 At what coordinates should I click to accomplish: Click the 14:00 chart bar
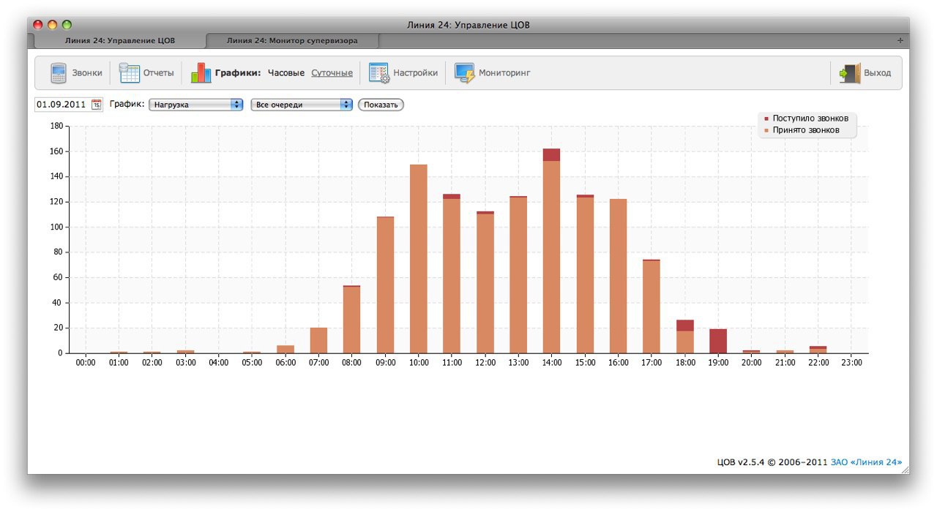(551, 251)
